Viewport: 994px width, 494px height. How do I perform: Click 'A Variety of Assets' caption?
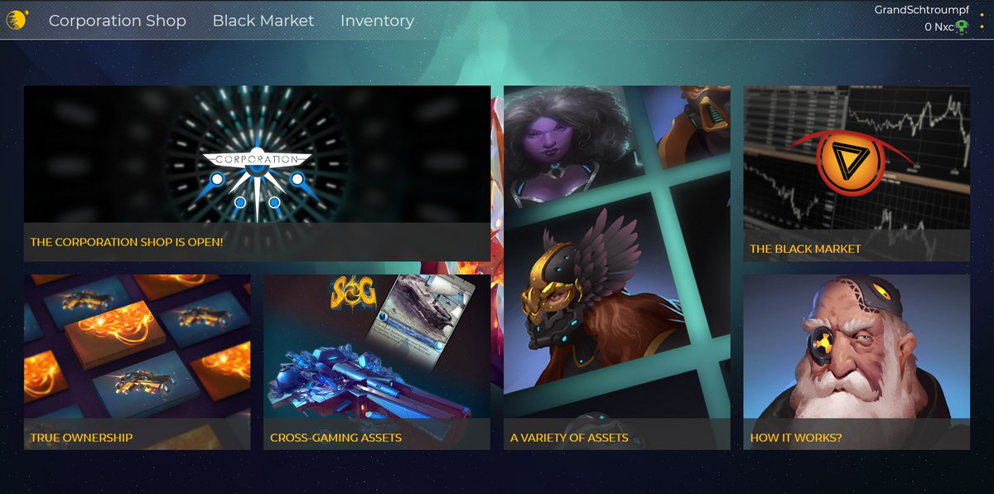click(569, 438)
